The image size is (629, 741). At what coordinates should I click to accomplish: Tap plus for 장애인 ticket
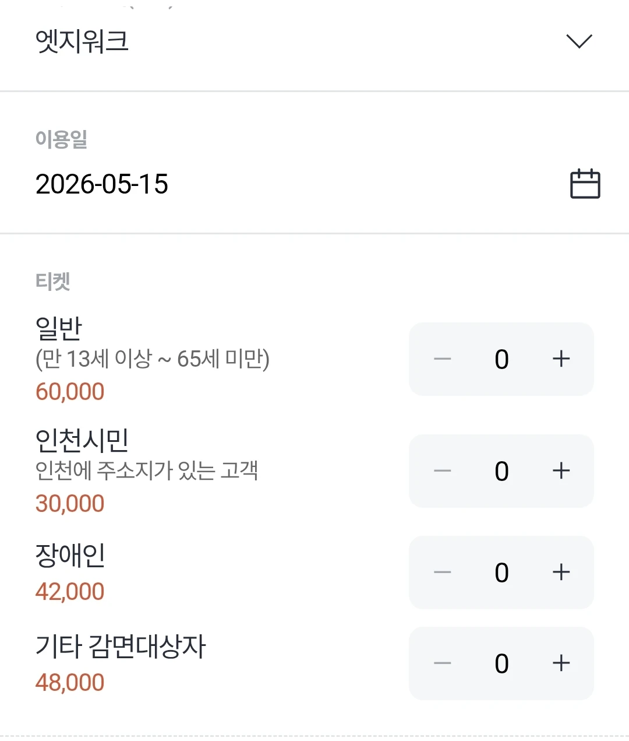(x=561, y=572)
